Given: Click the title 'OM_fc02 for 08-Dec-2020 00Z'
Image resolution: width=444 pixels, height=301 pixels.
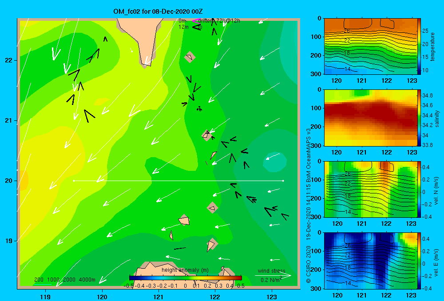Looking at the screenshot, I should coord(158,12).
